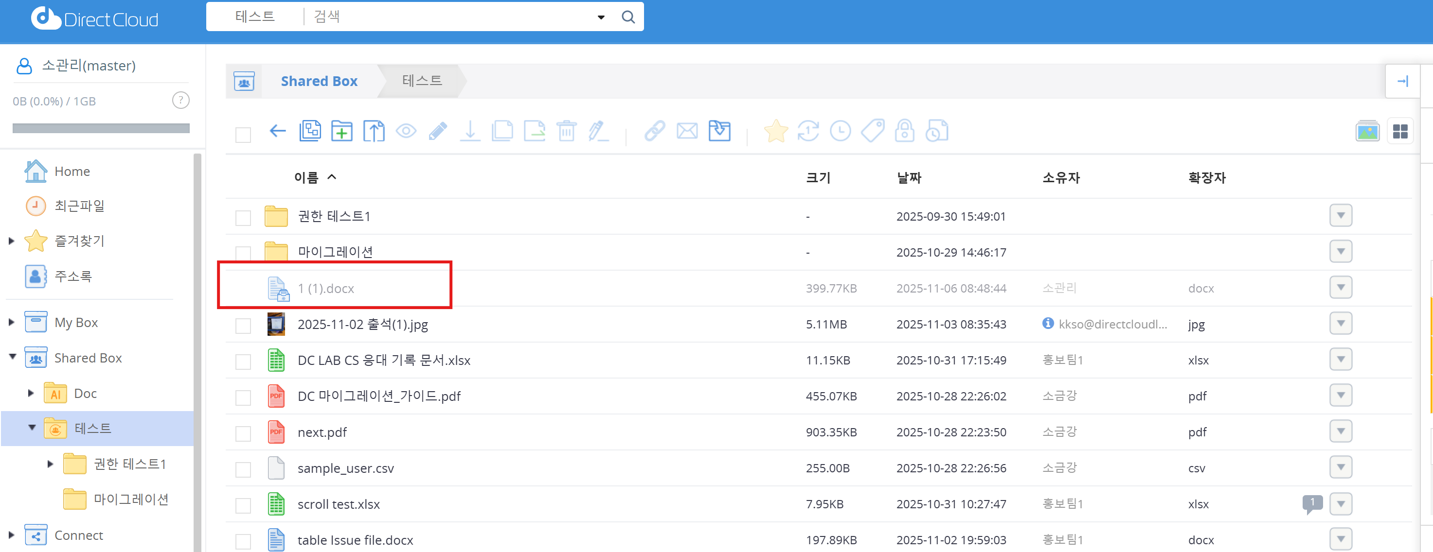Click the back arrow in toolbar
This screenshot has height=552, width=1433.
tap(277, 131)
